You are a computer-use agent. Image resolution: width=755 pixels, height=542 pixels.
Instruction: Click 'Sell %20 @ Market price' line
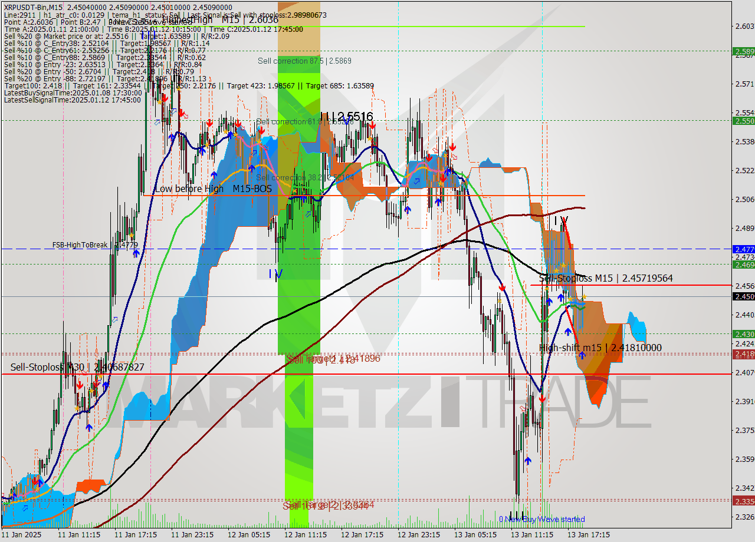(116, 36)
